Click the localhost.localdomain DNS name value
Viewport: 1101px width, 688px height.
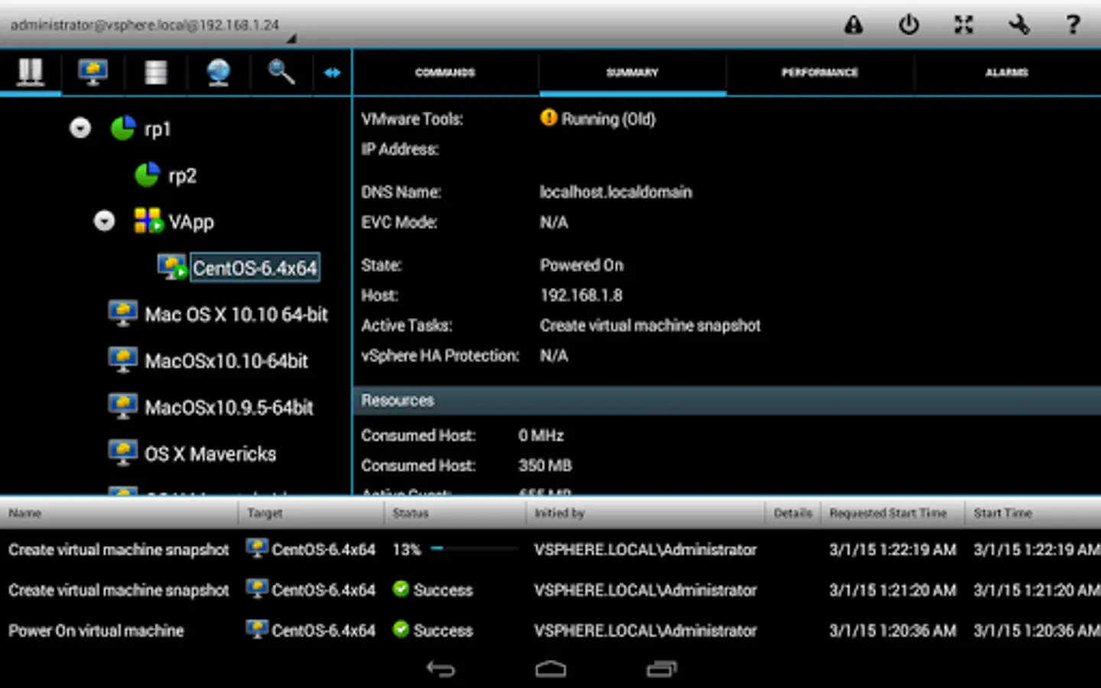click(615, 192)
